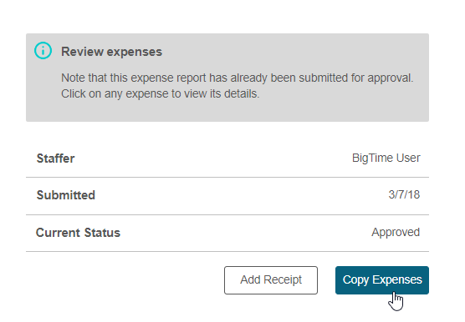
Task: Click the word 'Status' in Current Status
Action: 102,233
